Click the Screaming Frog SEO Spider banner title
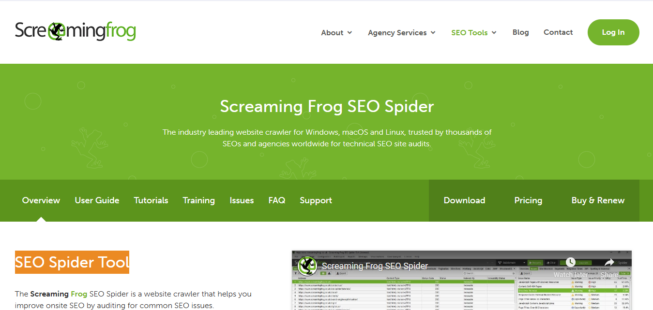Screen dimensions: 653x310 click(327, 106)
